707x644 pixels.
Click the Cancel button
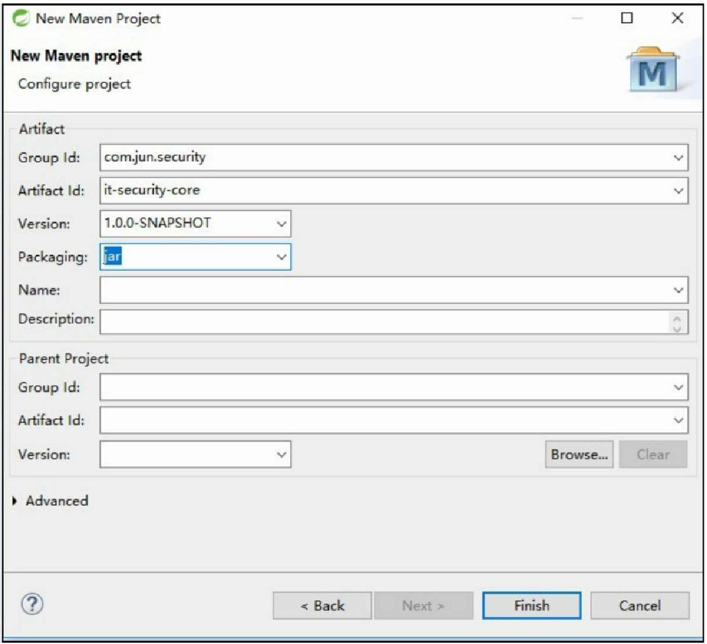[640, 606]
